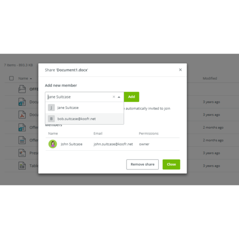
Task: Click the Modified column header
Action: 210,78
